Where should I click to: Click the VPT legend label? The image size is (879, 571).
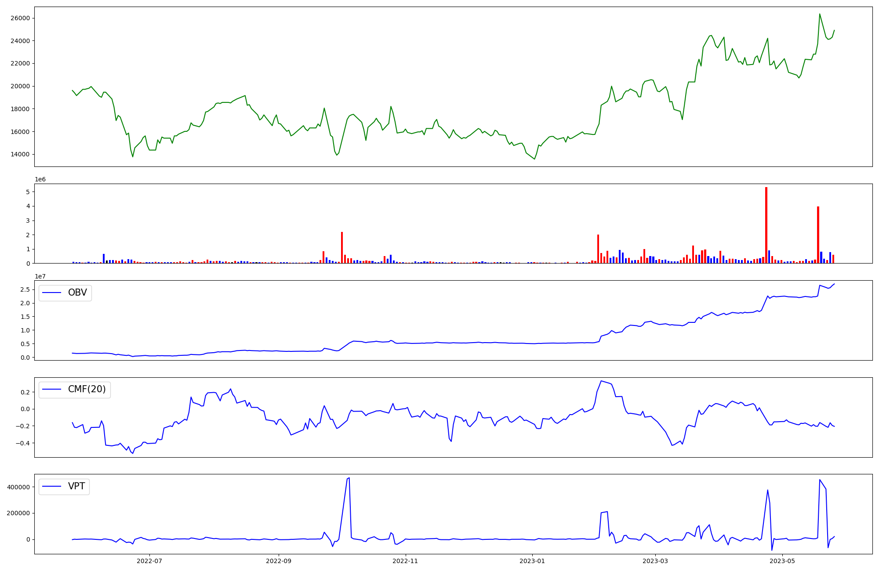pos(76,486)
